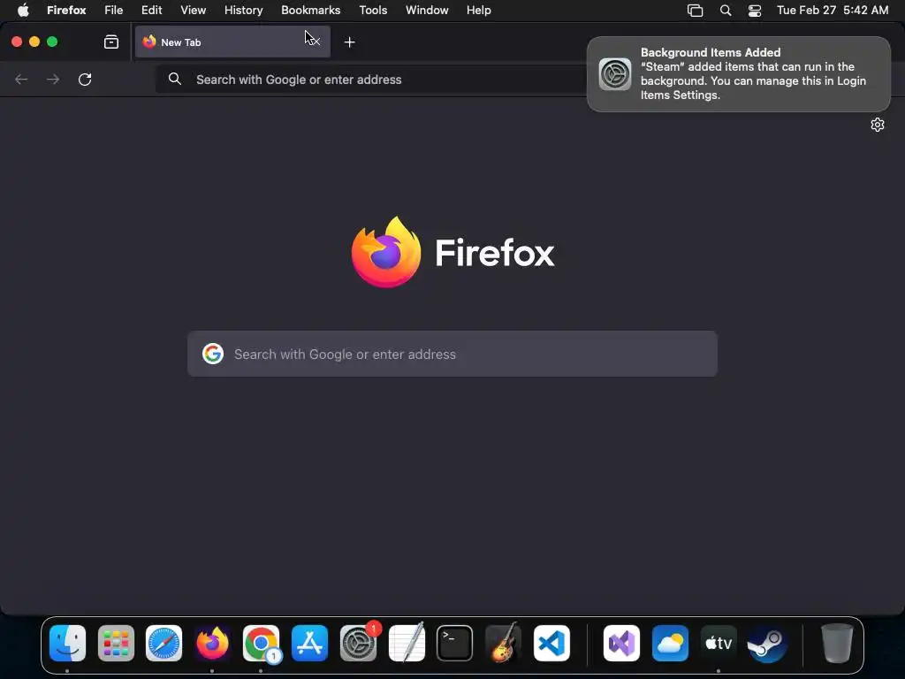Open the File menu

(x=114, y=10)
